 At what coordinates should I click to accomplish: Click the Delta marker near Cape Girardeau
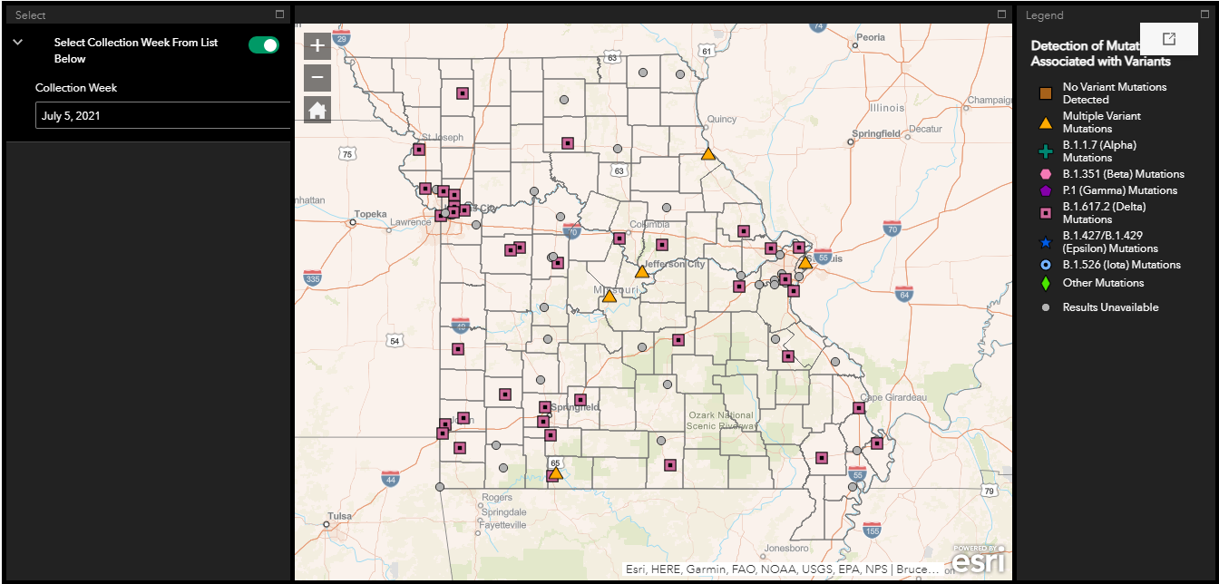click(x=858, y=409)
